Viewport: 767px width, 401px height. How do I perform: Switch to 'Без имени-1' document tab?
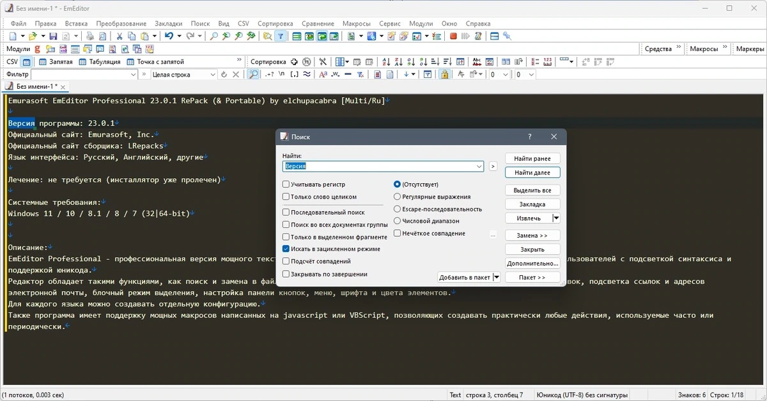pyautogui.click(x=35, y=86)
